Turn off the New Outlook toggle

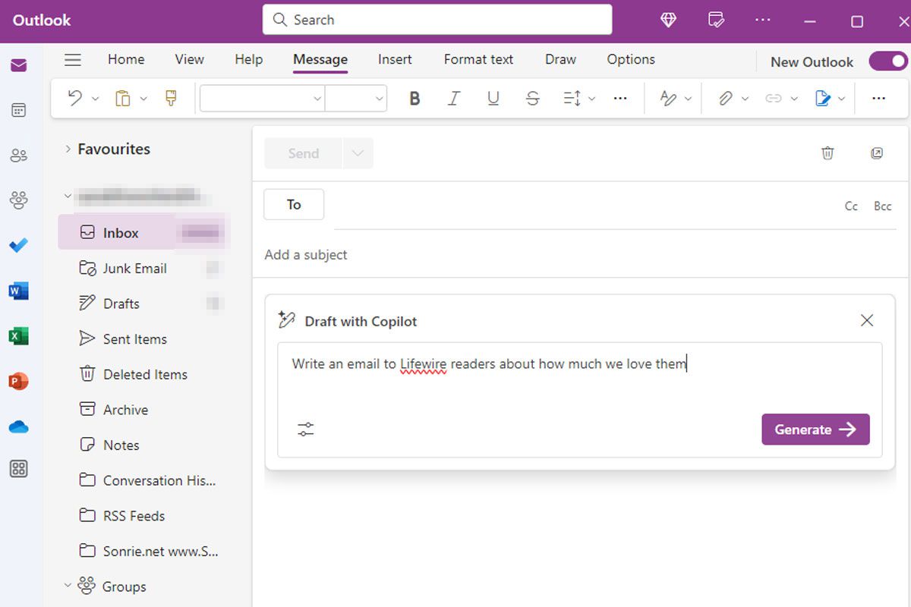[888, 61]
